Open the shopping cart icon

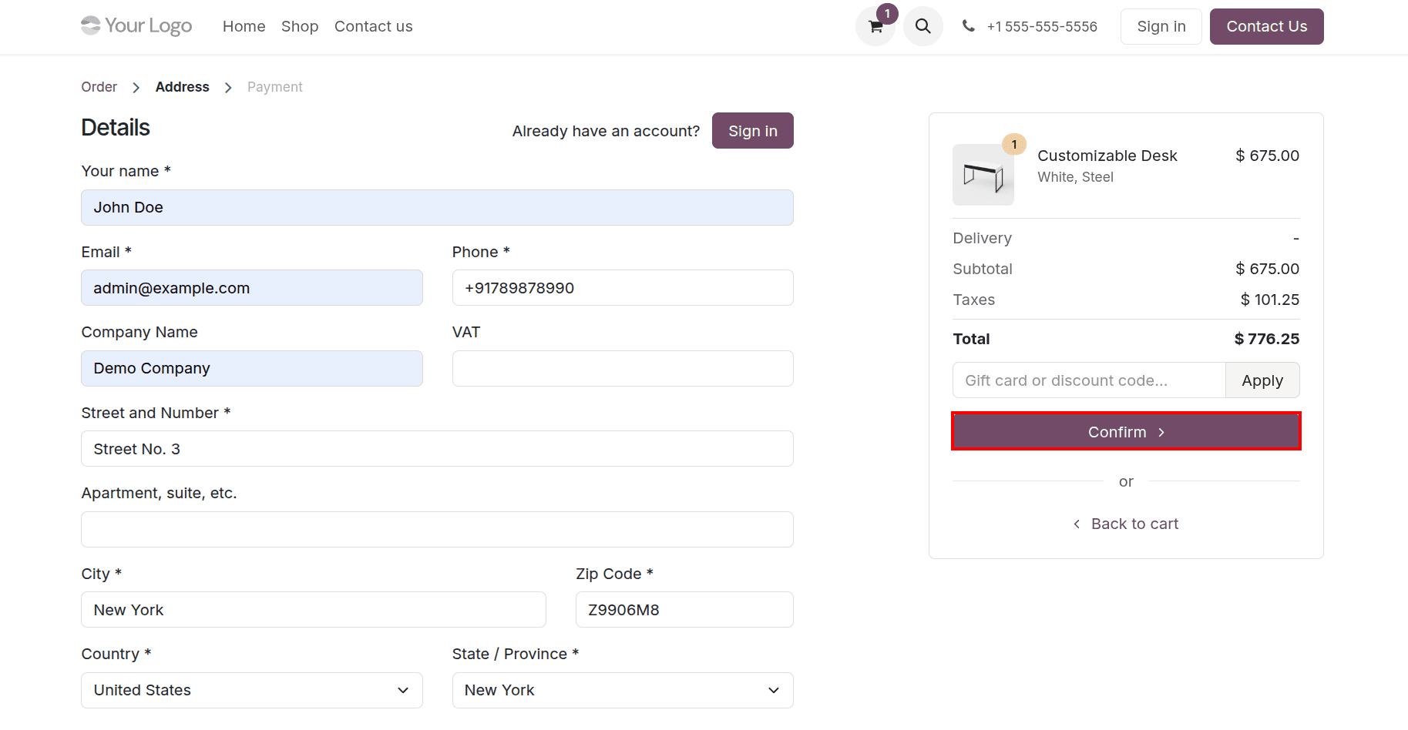click(875, 26)
